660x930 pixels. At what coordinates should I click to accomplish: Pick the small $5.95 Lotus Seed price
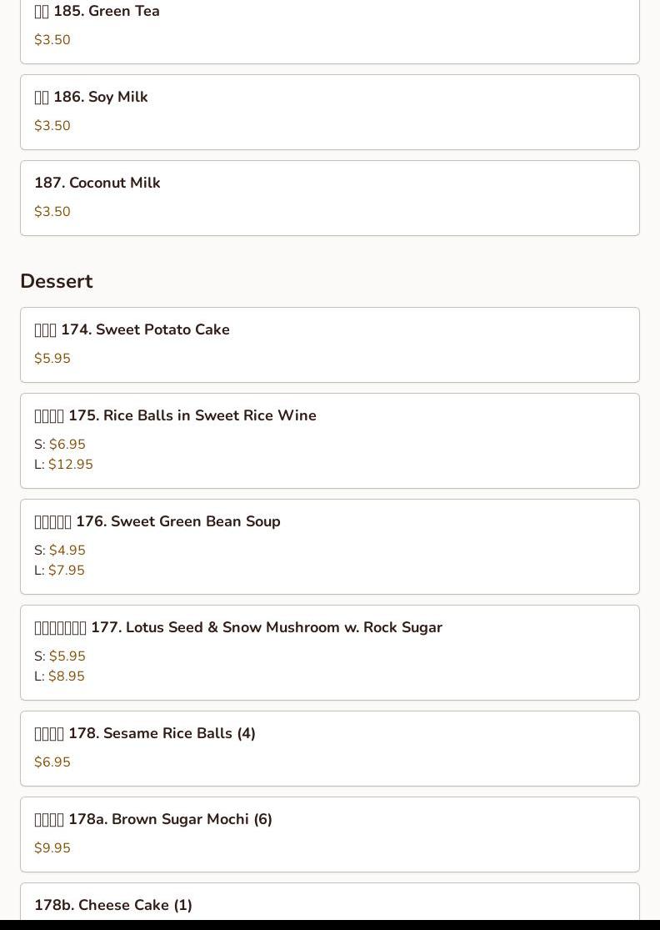(67, 656)
